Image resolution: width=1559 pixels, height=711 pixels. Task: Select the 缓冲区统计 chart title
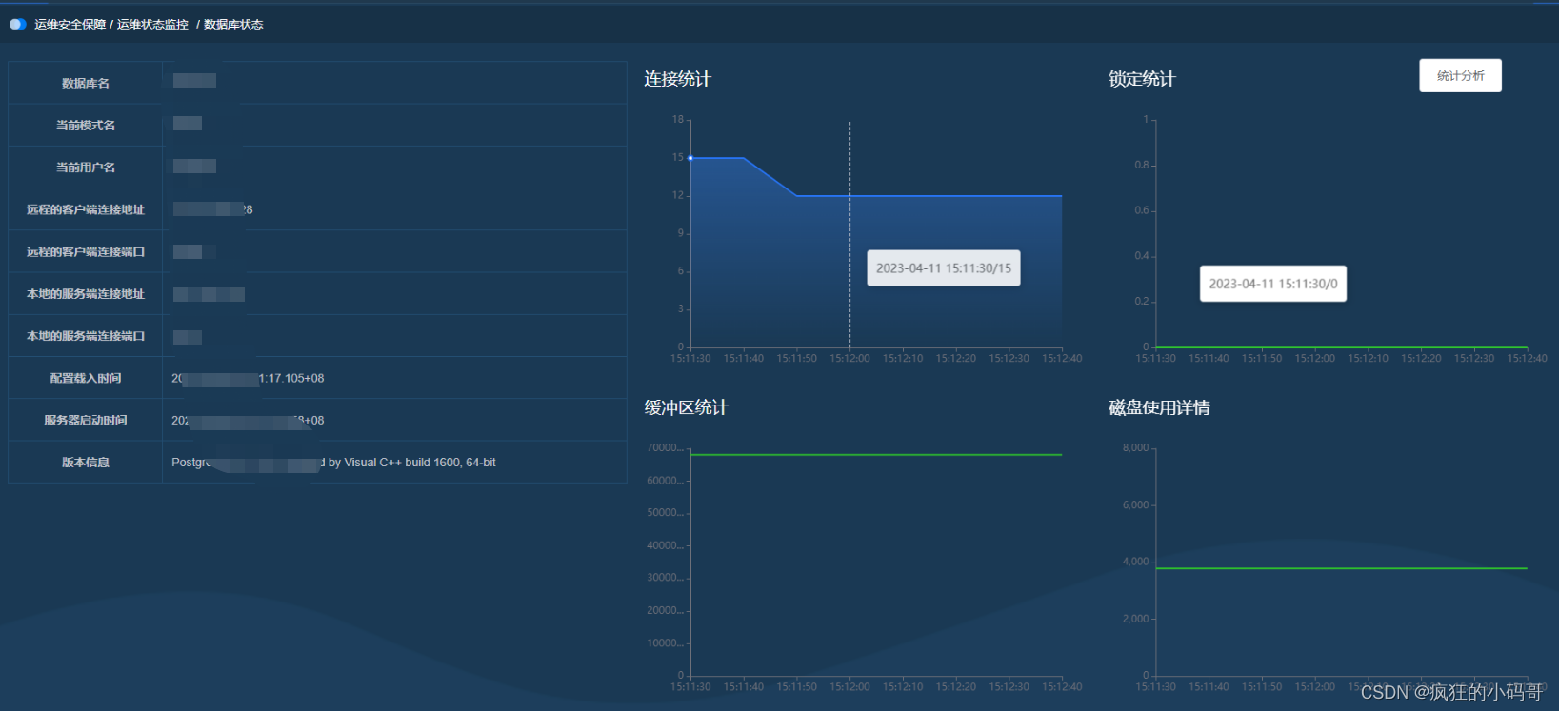[686, 407]
